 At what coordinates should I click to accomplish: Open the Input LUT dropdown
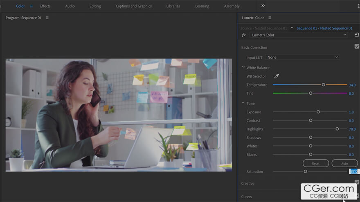302,57
